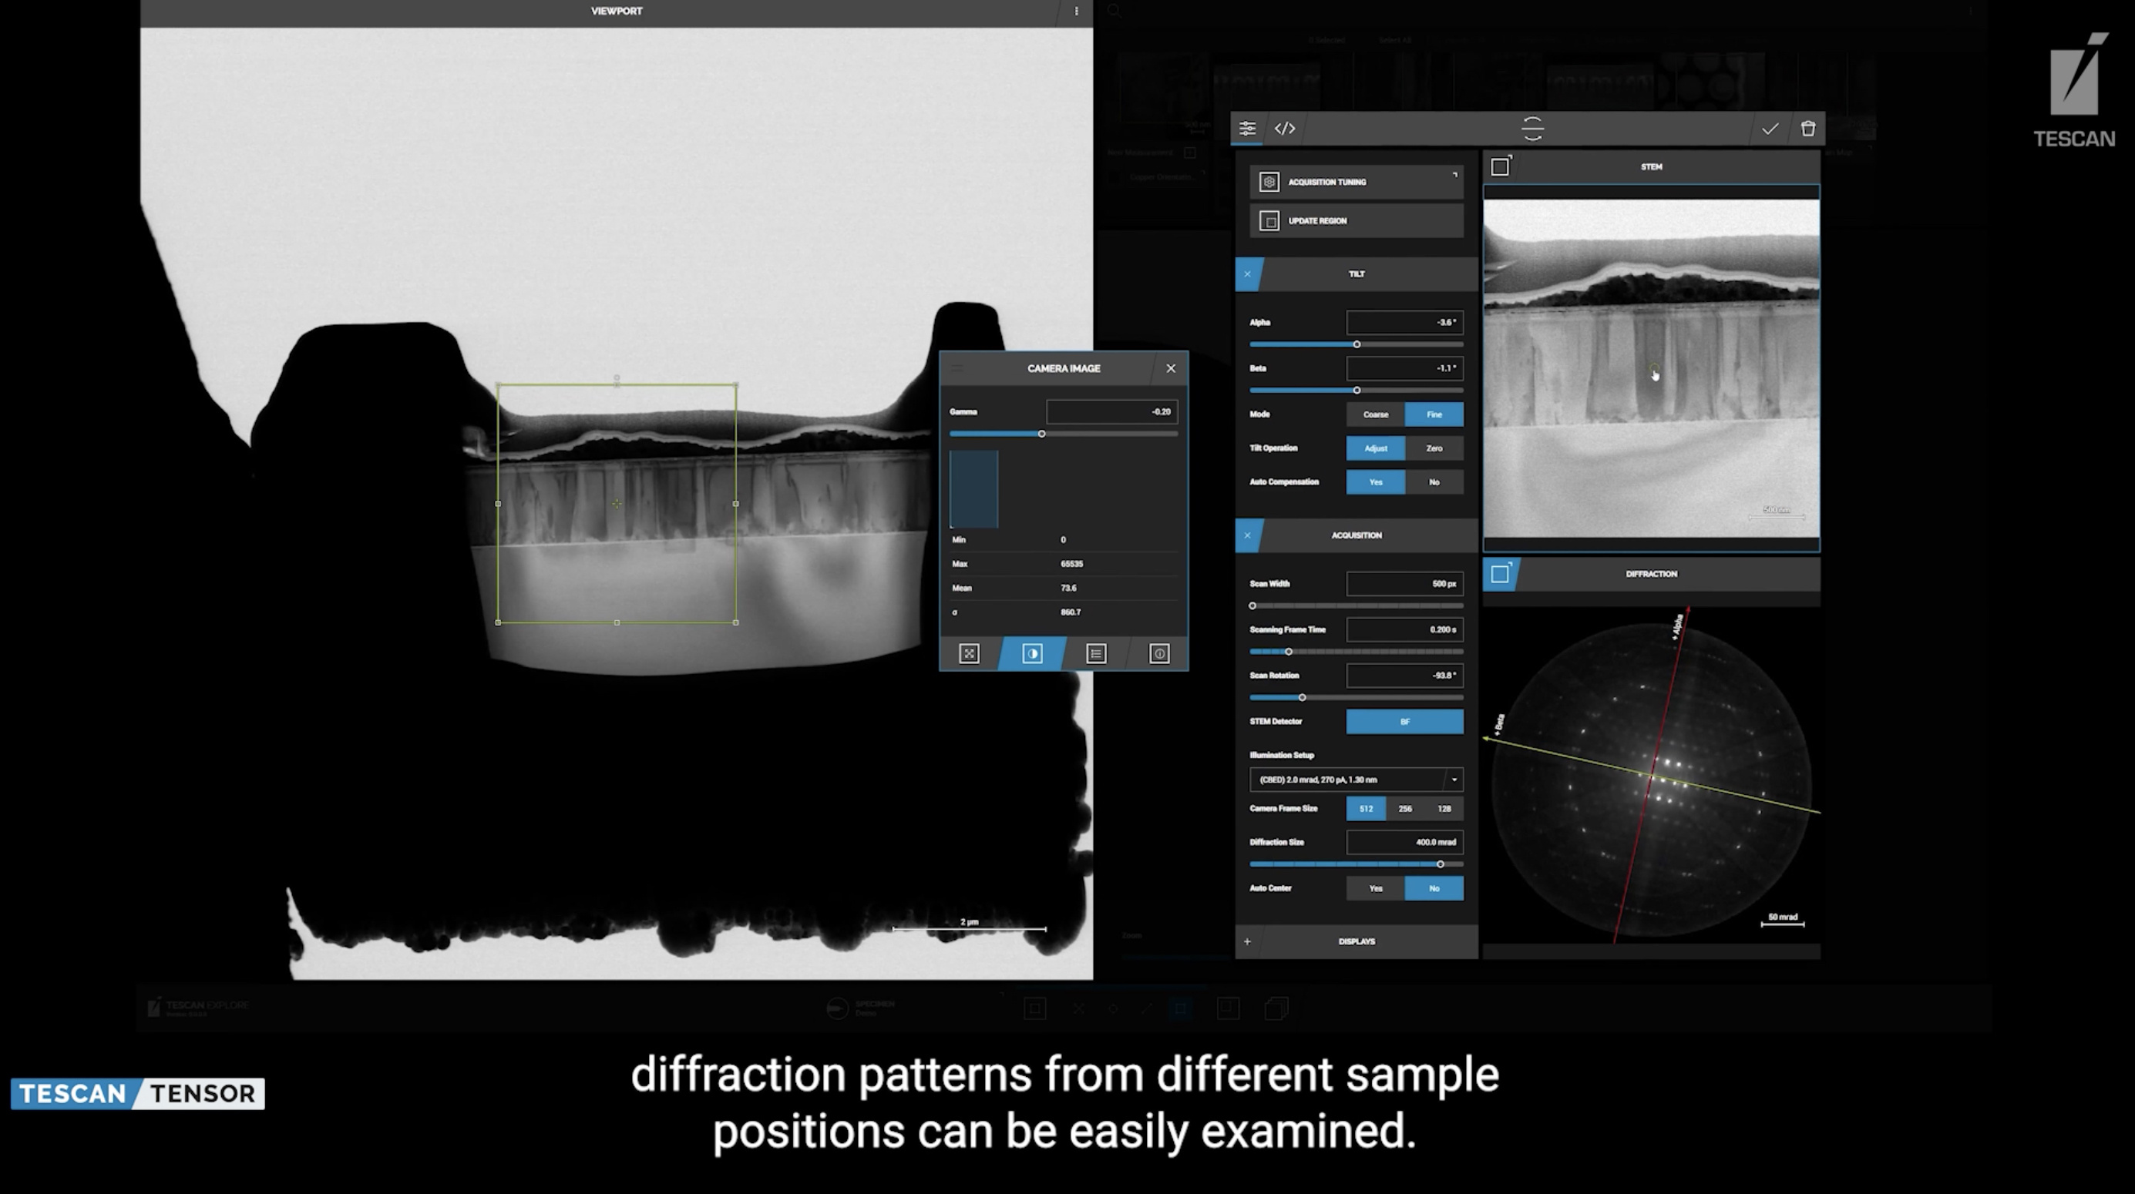Open the info tab icon in Camera Image
Image resolution: width=2135 pixels, height=1194 pixels.
(x=1158, y=654)
